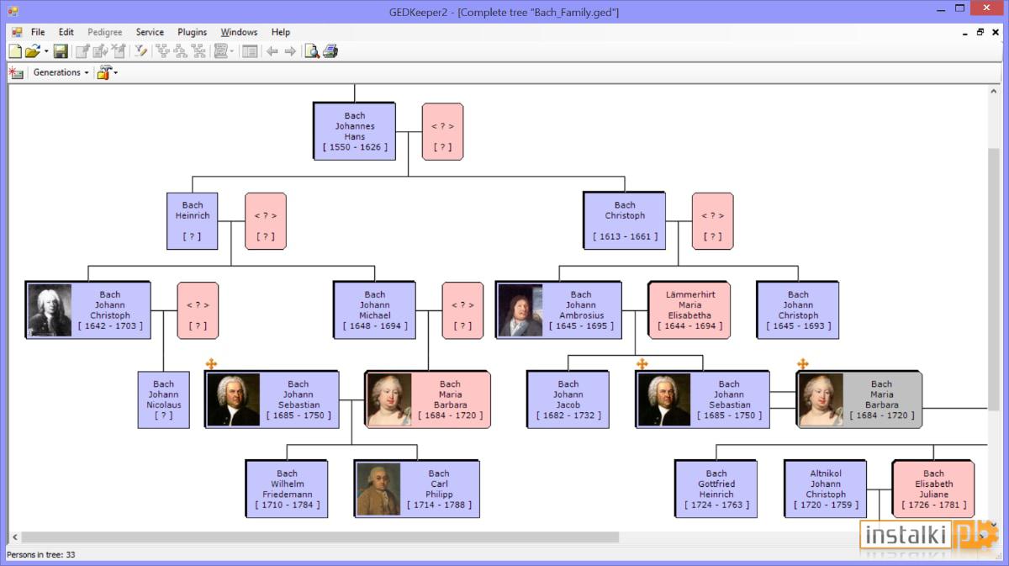1009x566 pixels.
Task: Expand the open file dropdown arrow
Action: tap(46, 51)
